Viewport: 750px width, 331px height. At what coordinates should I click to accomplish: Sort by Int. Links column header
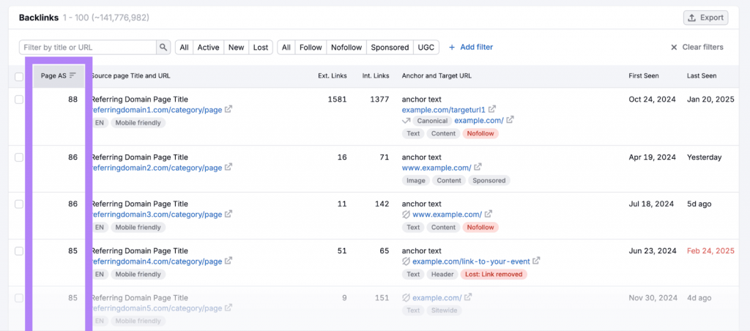(376, 75)
